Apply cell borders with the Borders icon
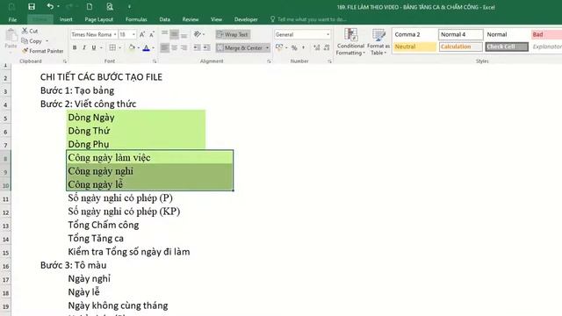This screenshot has width=562, height=316. [112, 47]
